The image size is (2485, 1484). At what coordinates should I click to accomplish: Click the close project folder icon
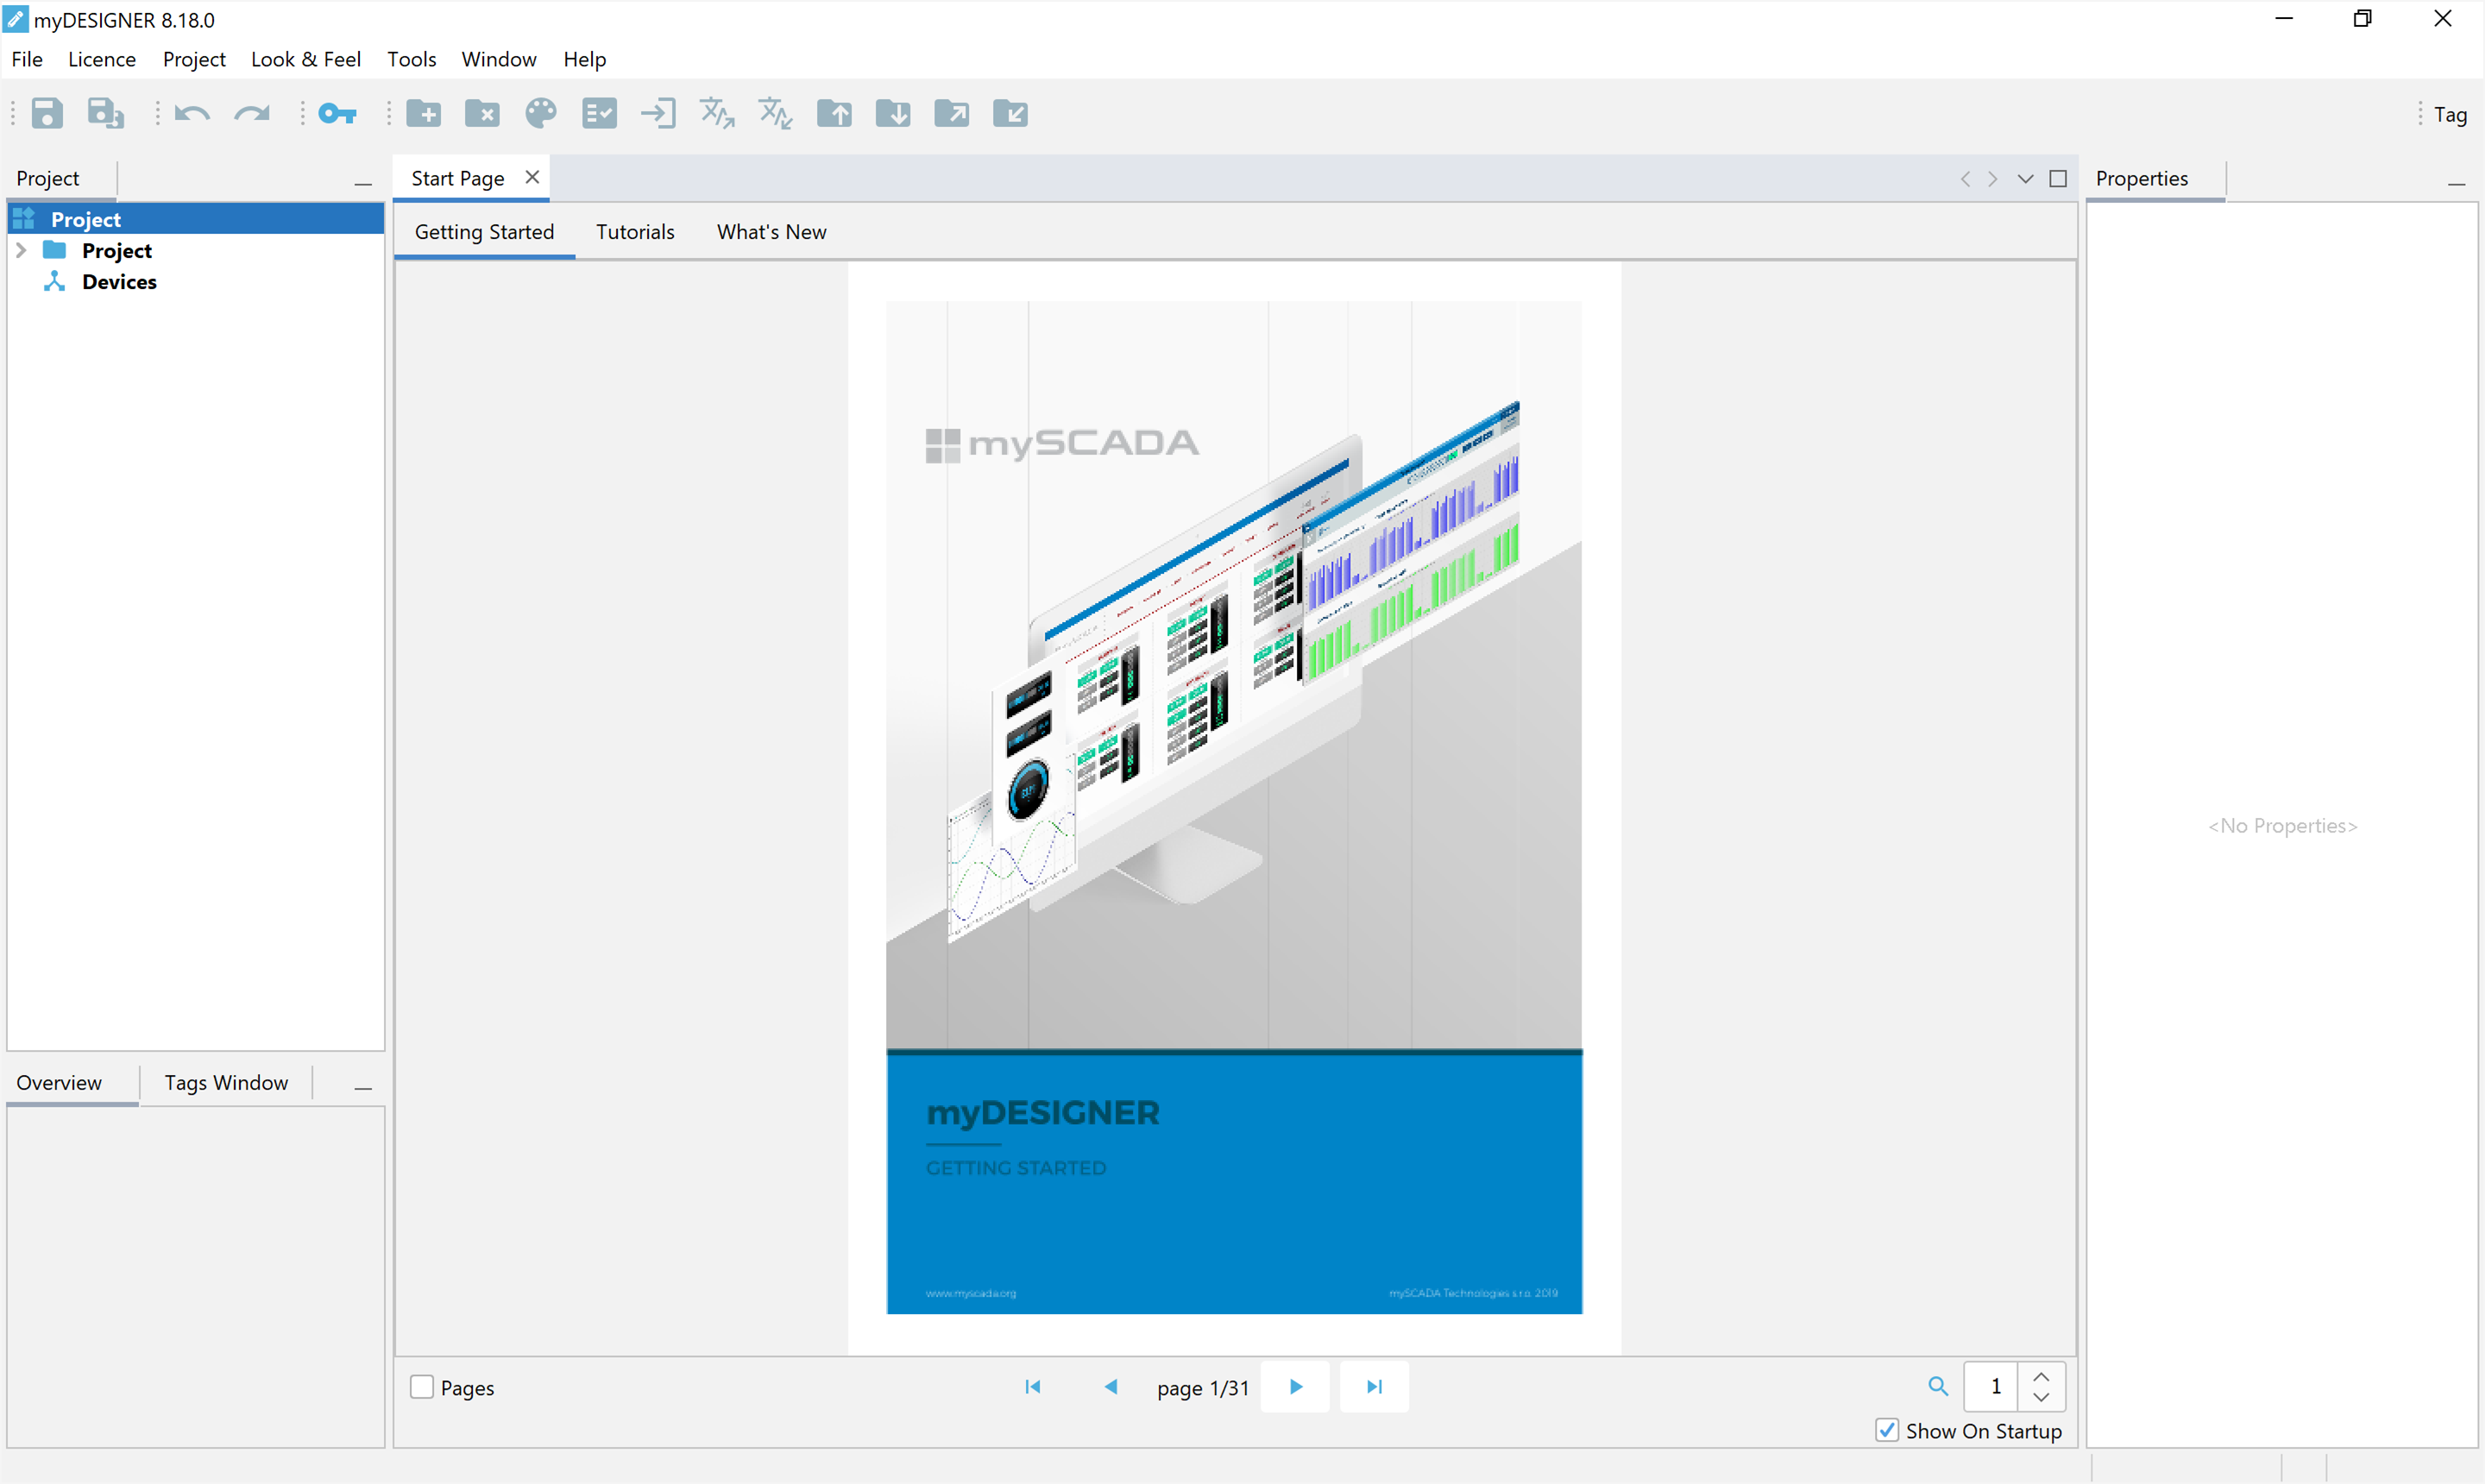point(483,113)
